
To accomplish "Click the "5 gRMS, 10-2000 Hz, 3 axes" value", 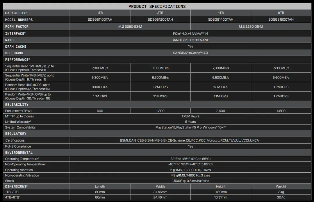I will click(x=190, y=170).
